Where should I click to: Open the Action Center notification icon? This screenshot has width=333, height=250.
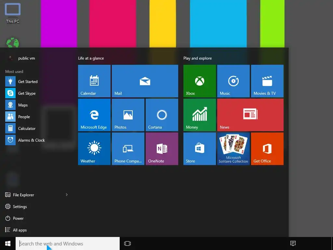293,243
